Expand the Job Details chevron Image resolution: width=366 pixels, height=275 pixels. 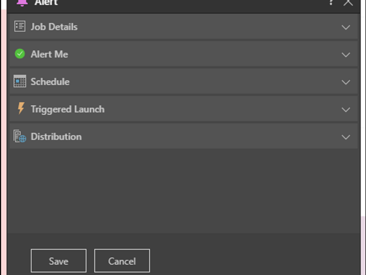346,27
